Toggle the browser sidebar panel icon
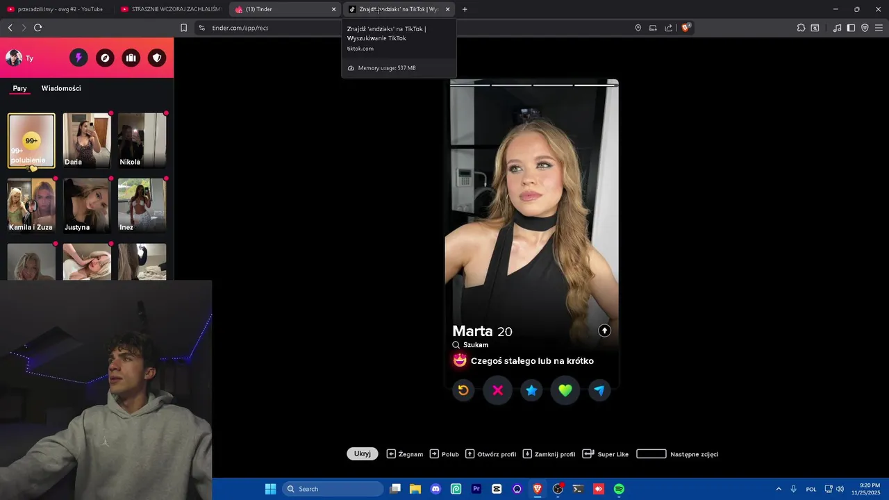The height and width of the screenshot is (500, 889). [x=851, y=28]
